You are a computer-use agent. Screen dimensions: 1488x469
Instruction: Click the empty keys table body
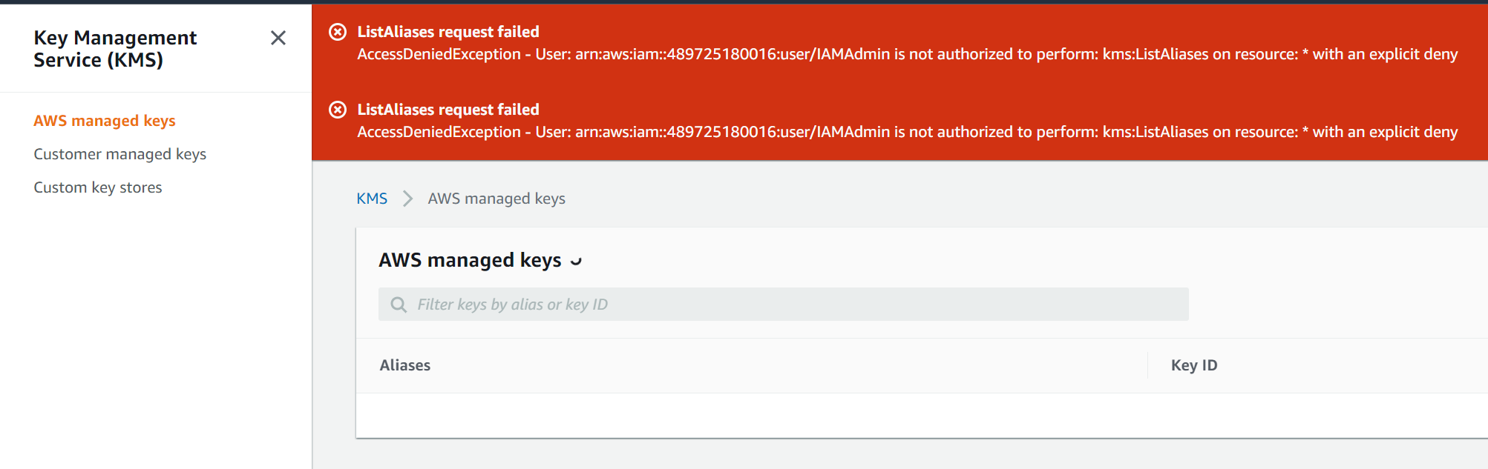click(x=922, y=416)
